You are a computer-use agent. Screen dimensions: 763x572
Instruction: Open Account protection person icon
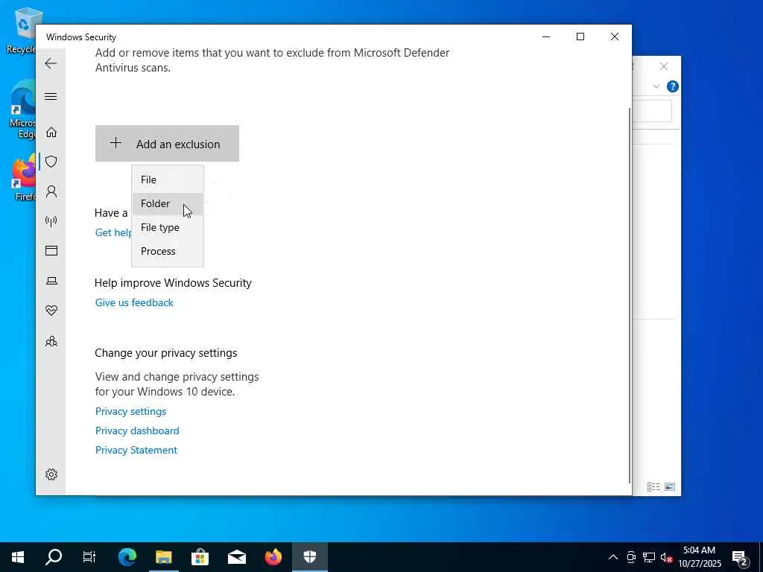coord(51,191)
